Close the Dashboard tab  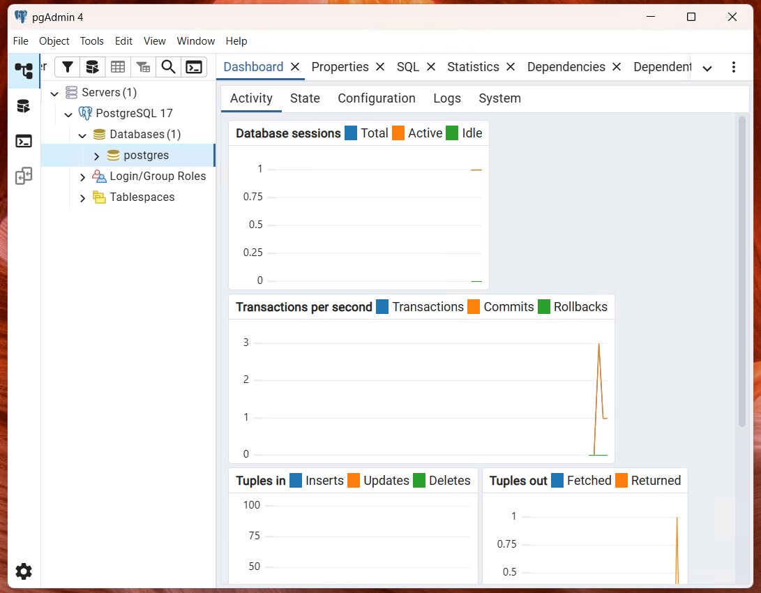tap(294, 67)
